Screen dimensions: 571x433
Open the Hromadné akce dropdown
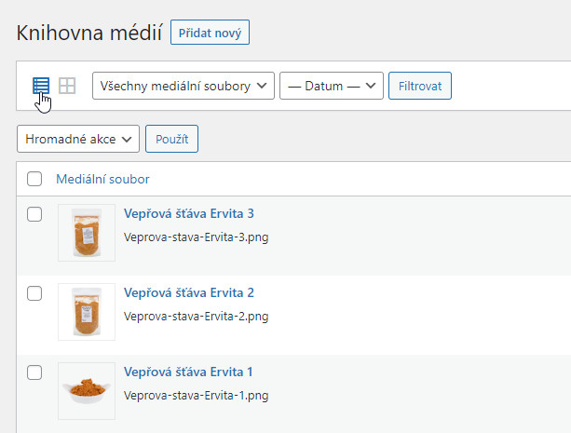pos(78,139)
